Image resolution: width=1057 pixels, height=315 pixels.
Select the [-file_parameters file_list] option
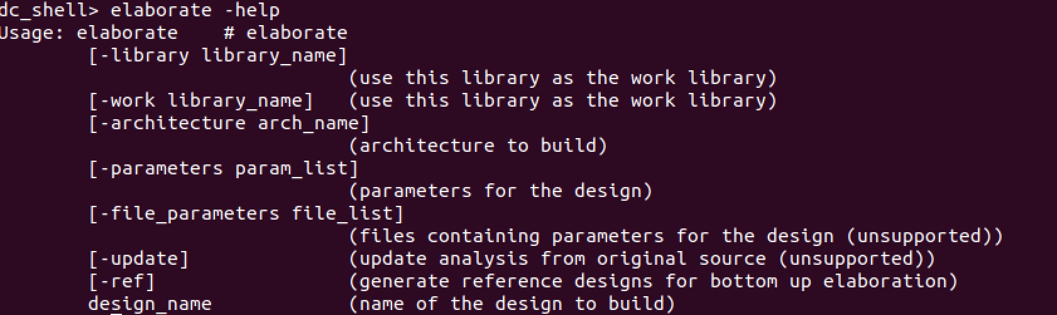pyautogui.click(x=246, y=214)
